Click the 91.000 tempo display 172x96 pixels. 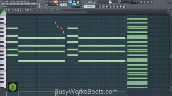pyautogui.click(x=64, y=5)
